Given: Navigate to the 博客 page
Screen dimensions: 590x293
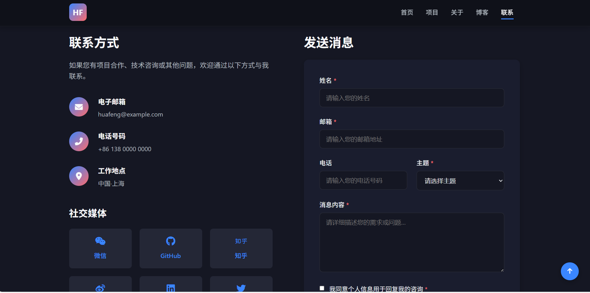Looking at the screenshot, I should [482, 12].
